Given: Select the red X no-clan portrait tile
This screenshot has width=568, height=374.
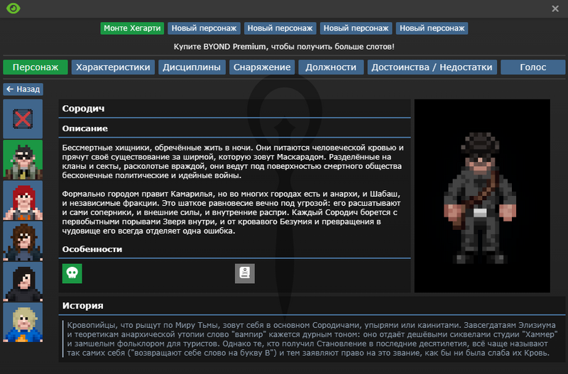Looking at the screenshot, I should pyautogui.click(x=23, y=119).
